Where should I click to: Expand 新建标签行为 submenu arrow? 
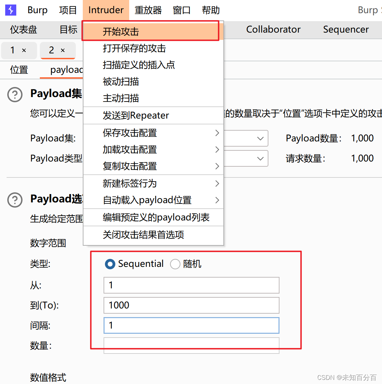coord(217,183)
